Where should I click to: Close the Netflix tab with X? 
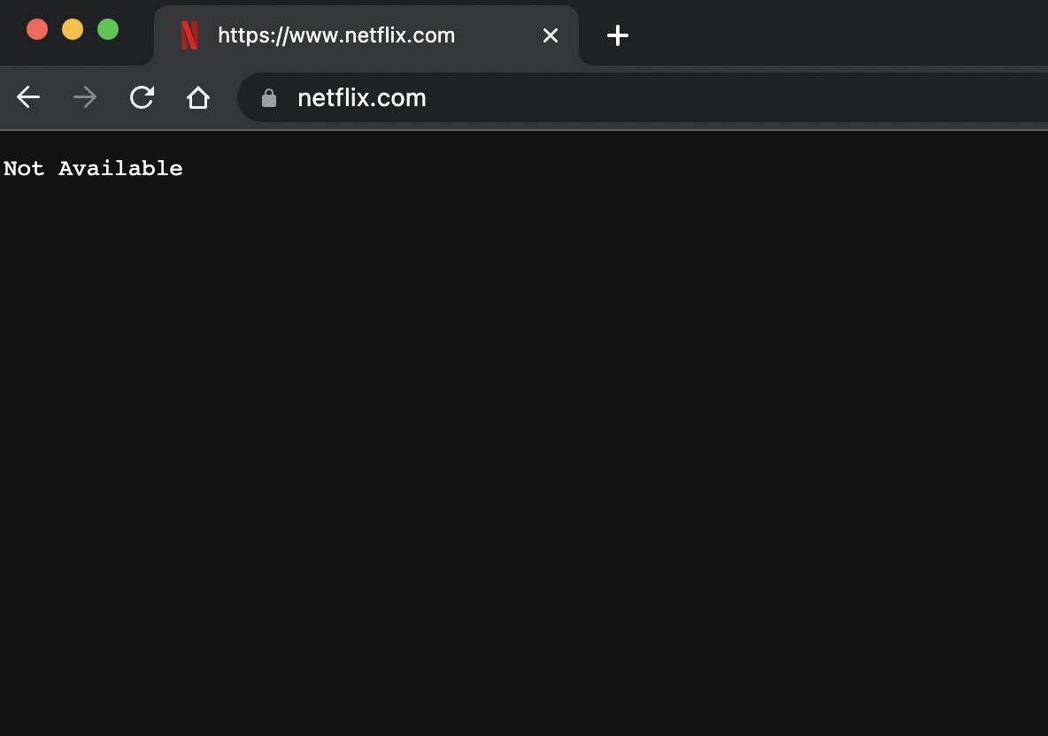[551, 35]
